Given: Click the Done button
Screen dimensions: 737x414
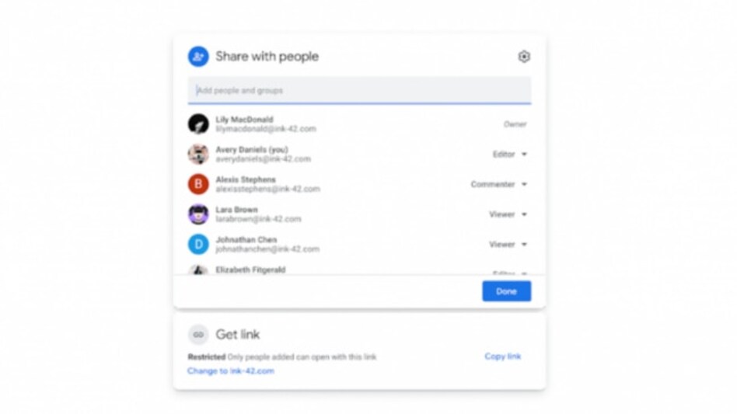Looking at the screenshot, I should [507, 291].
